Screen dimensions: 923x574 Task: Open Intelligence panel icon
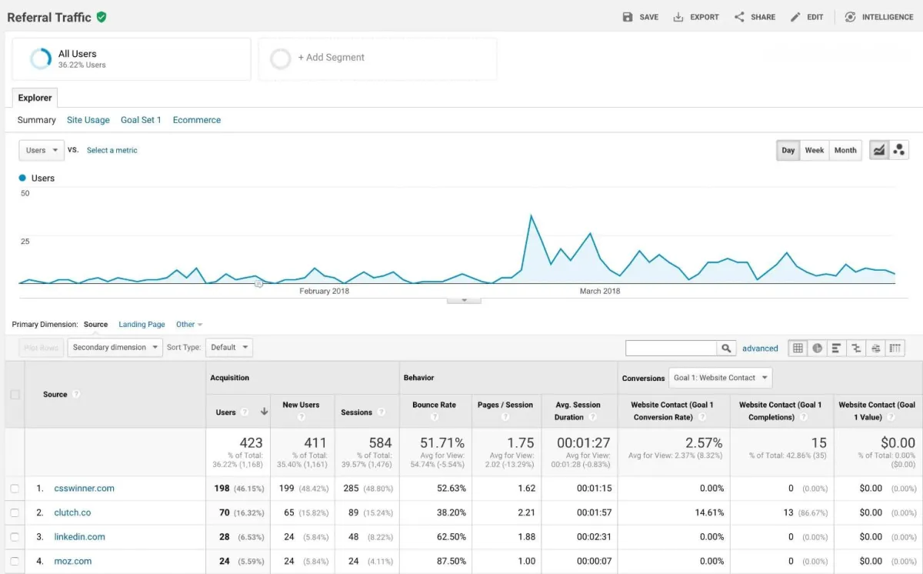(x=850, y=17)
